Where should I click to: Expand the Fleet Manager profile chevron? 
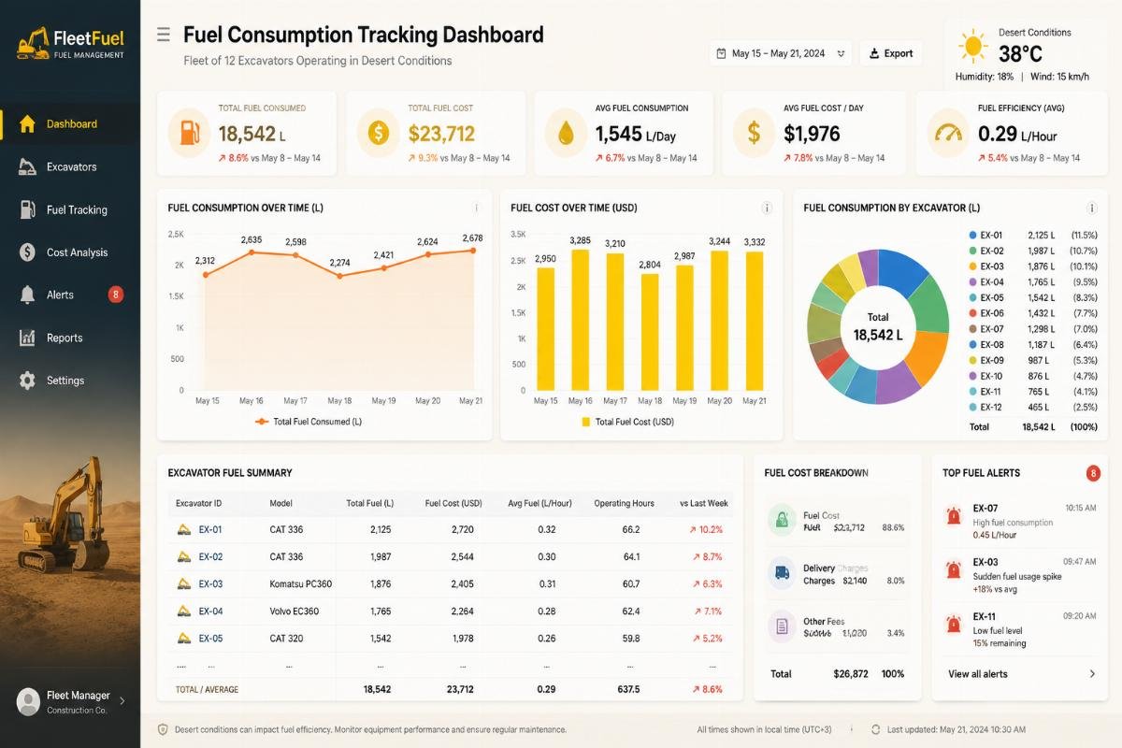[x=122, y=700]
